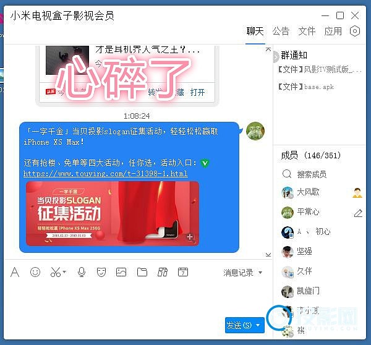371x345 pixels.
Task: Click the 发送(S) send button
Action: pos(239,325)
